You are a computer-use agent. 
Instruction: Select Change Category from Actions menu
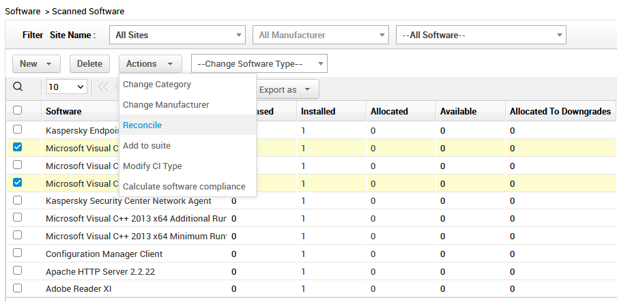point(157,85)
